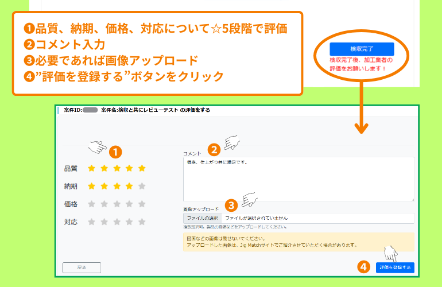The image size is (442, 287).
Task: Click the 画像アップロード label
Action: pos(201,209)
